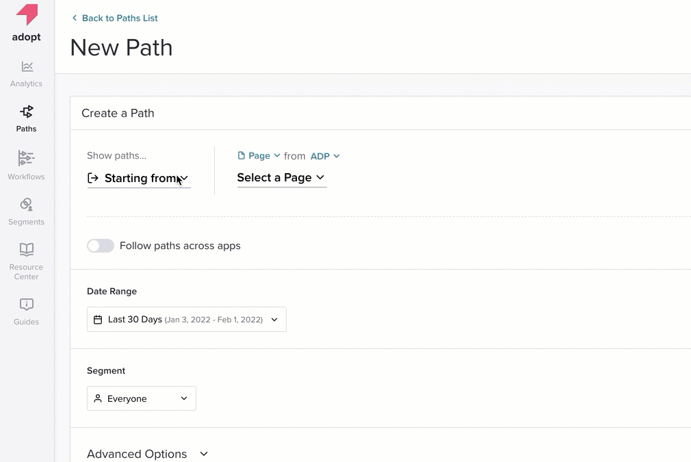
Task: Select the Guides sidebar icon
Action: click(x=26, y=304)
